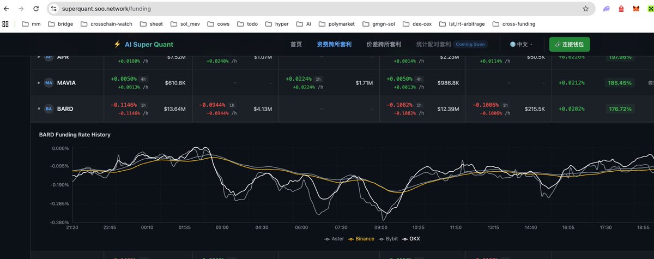Go to the 首页 home tab
Image resolution: width=654 pixels, height=259 pixels.
click(296, 45)
